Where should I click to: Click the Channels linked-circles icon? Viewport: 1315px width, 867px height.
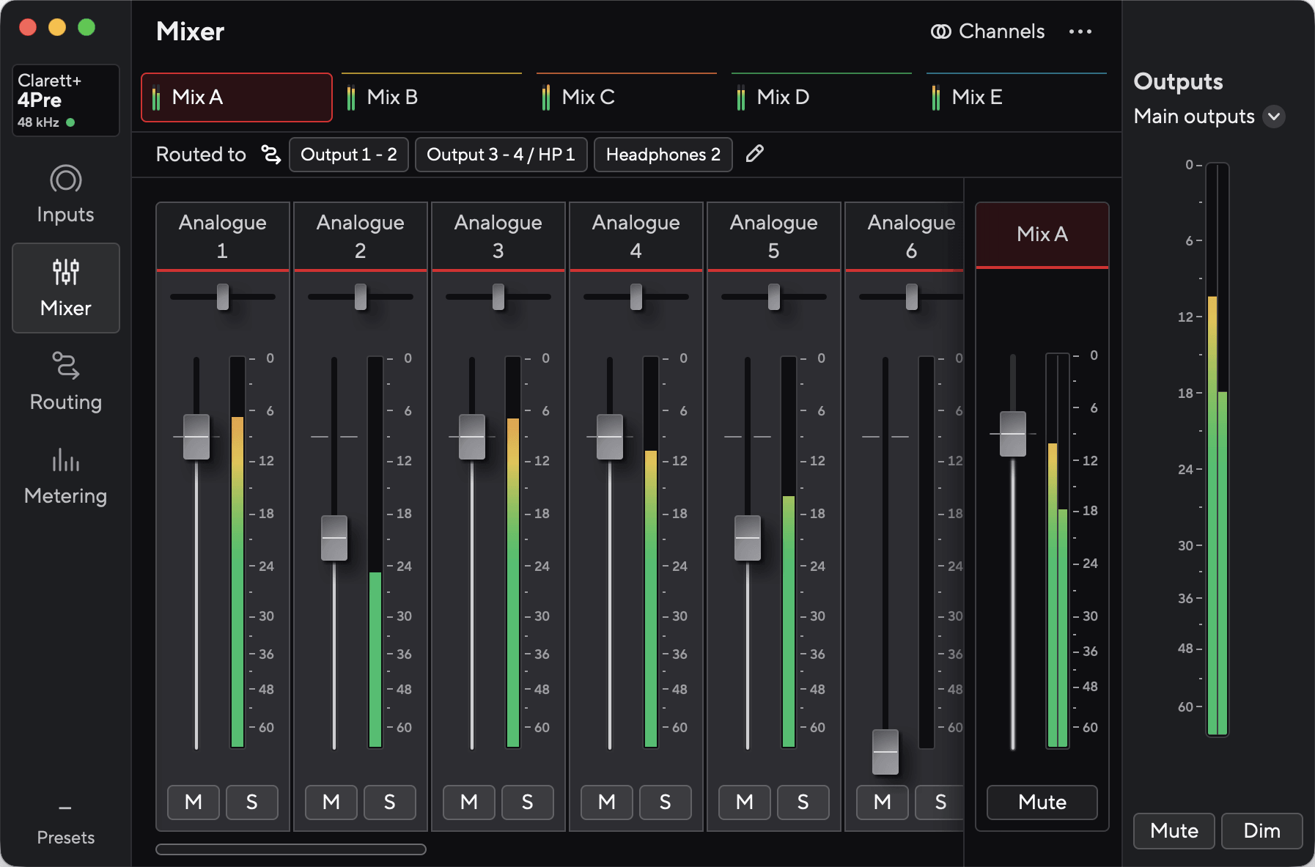[x=940, y=32]
